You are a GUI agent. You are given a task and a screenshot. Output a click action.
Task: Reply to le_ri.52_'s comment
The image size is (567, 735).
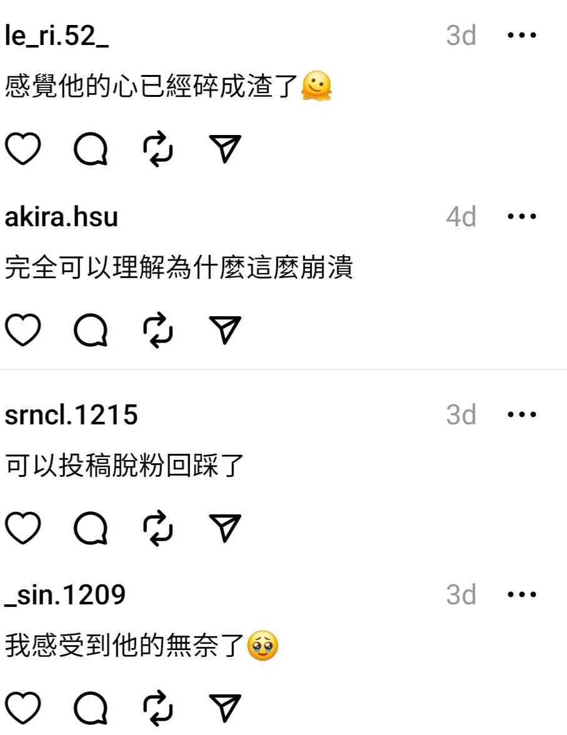pyautogui.click(x=91, y=149)
